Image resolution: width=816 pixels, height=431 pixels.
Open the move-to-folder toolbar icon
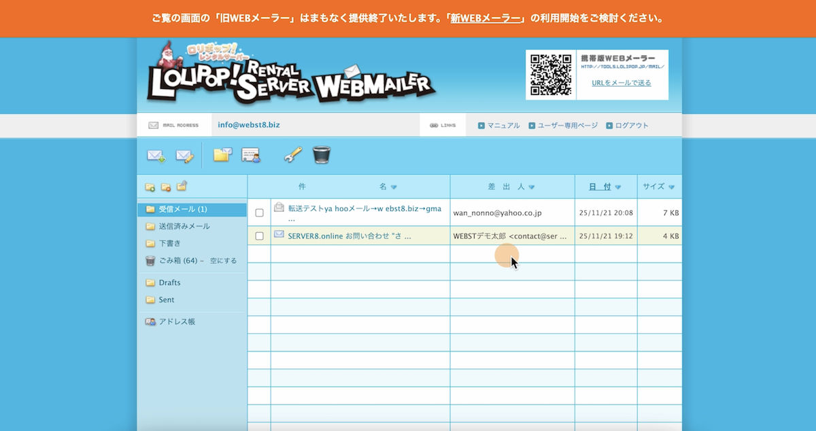click(x=222, y=155)
